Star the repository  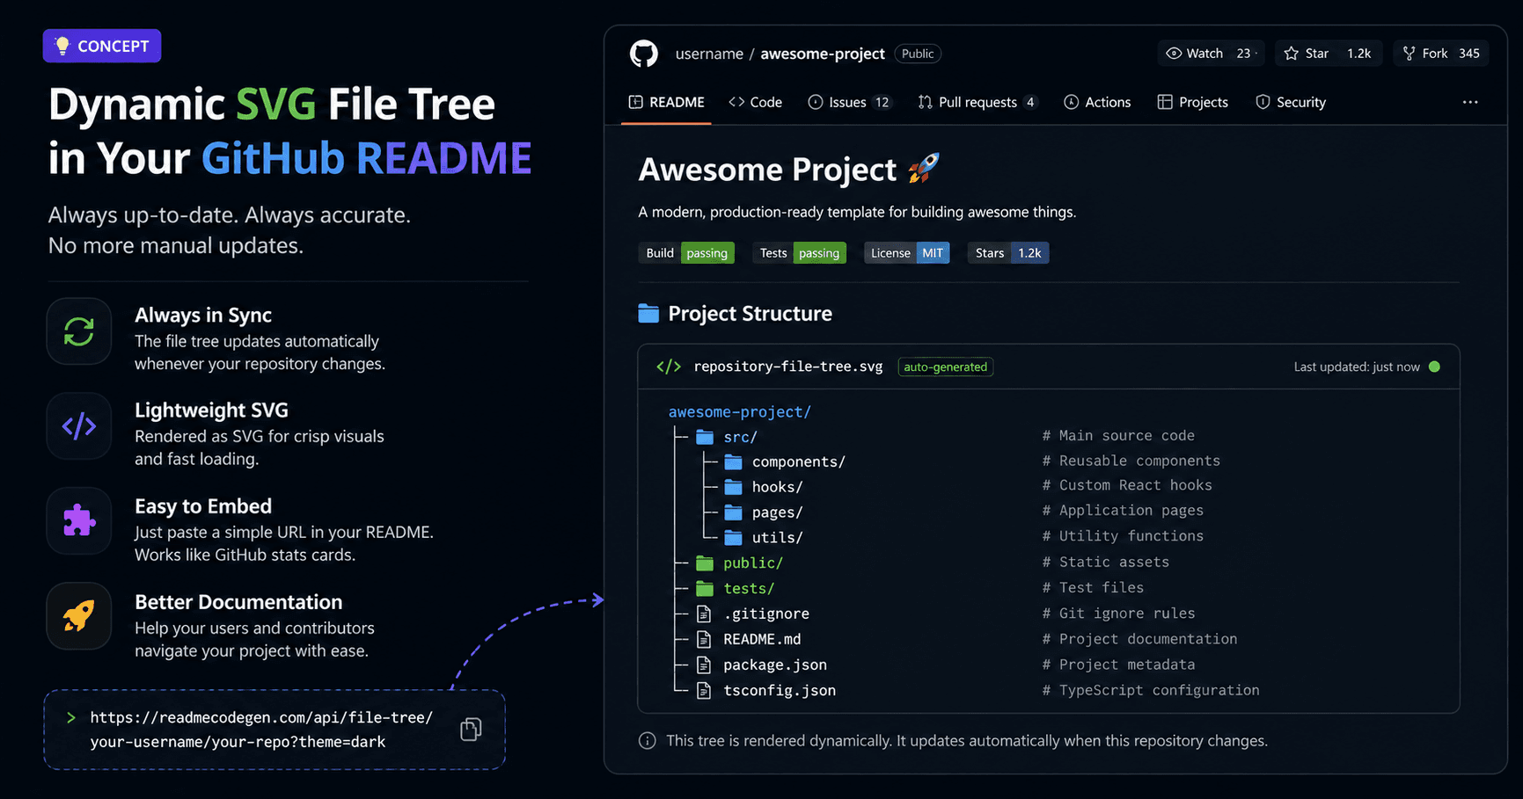[x=1329, y=53]
